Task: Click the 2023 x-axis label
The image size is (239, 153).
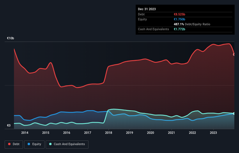Action: pos(213,133)
